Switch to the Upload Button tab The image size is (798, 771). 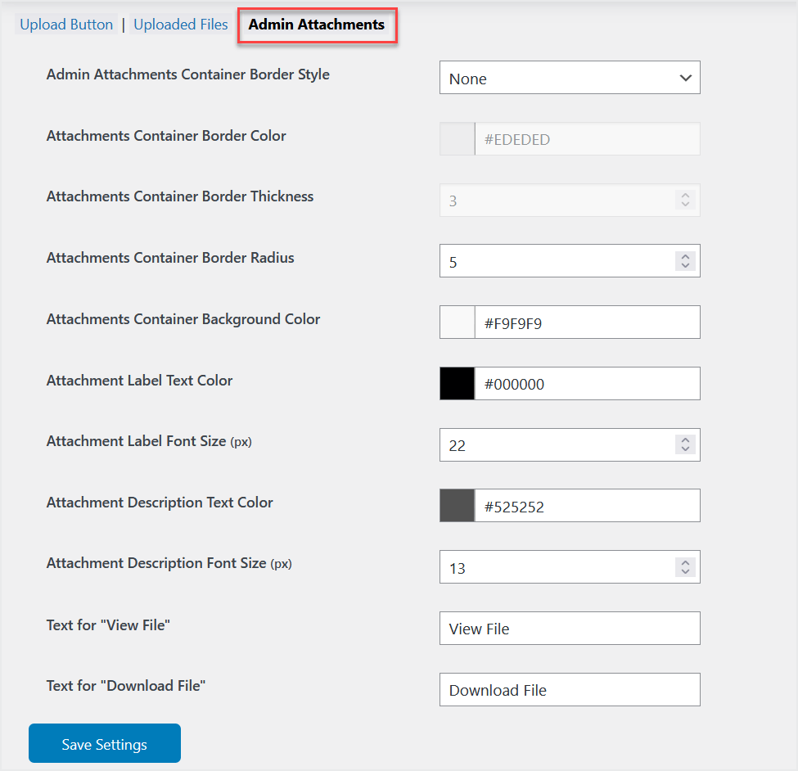click(66, 25)
